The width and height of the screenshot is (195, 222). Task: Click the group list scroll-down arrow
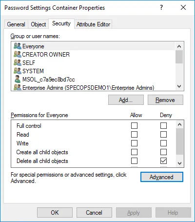point(179,86)
